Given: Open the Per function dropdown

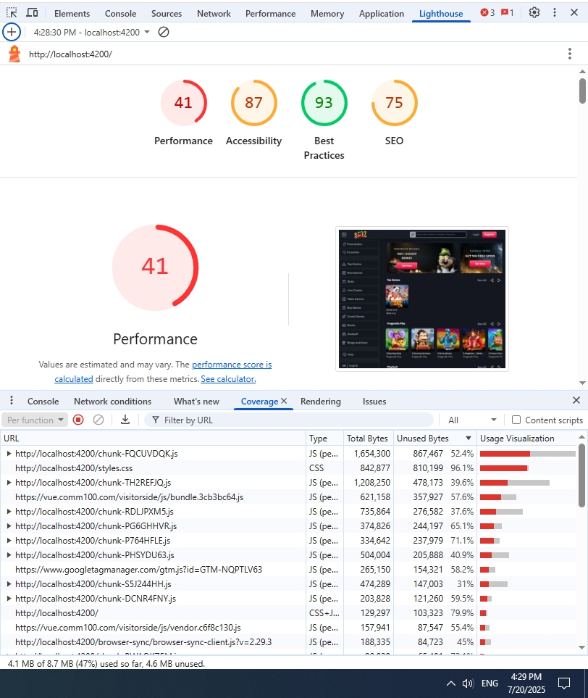Looking at the screenshot, I should pyautogui.click(x=35, y=420).
